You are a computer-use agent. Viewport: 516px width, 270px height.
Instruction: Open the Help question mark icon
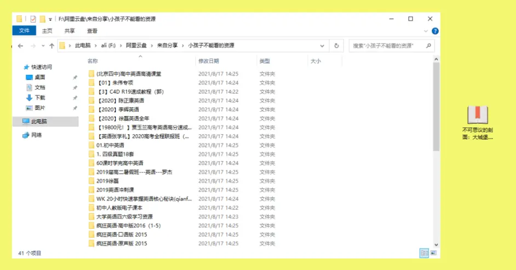tap(435, 31)
